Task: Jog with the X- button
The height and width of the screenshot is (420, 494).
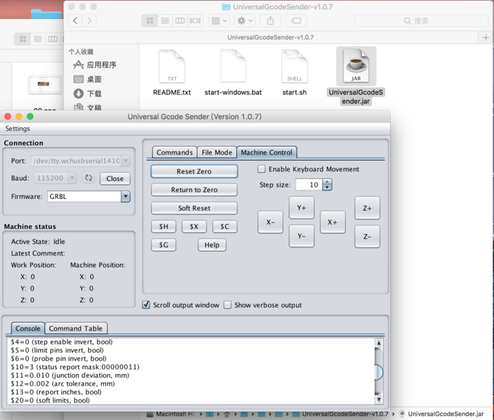Action: [x=270, y=222]
